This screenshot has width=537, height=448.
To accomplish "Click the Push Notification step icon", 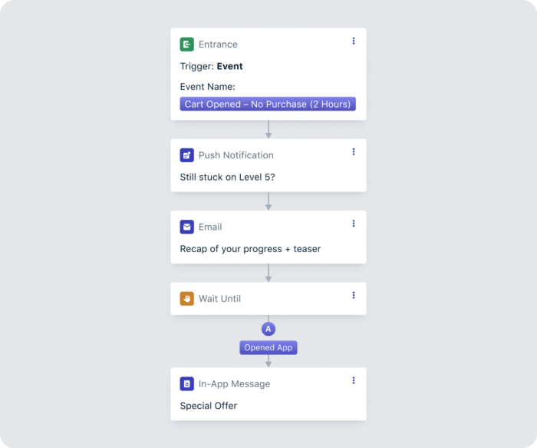I will pyautogui.click(x=187, y=155).
